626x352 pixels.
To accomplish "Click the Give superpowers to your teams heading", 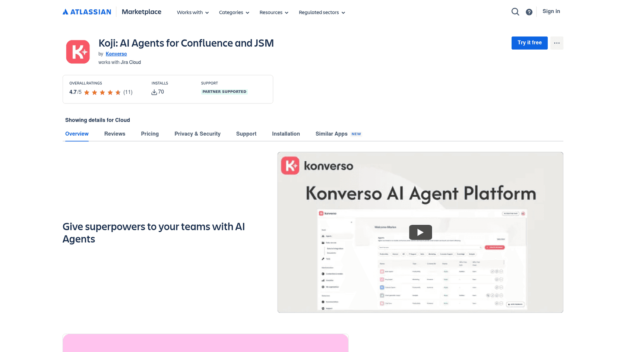I will [x=154, y=233].
